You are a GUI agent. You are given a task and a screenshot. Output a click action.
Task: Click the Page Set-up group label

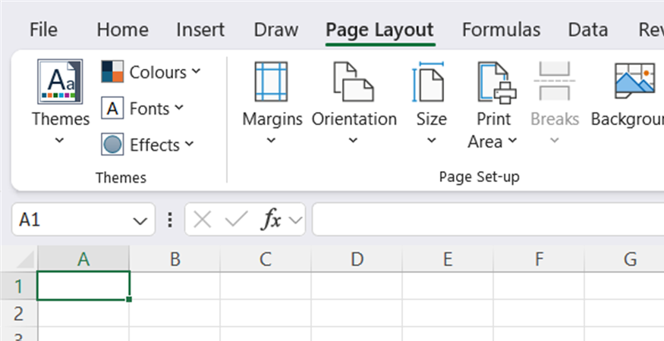pos(479,177)
